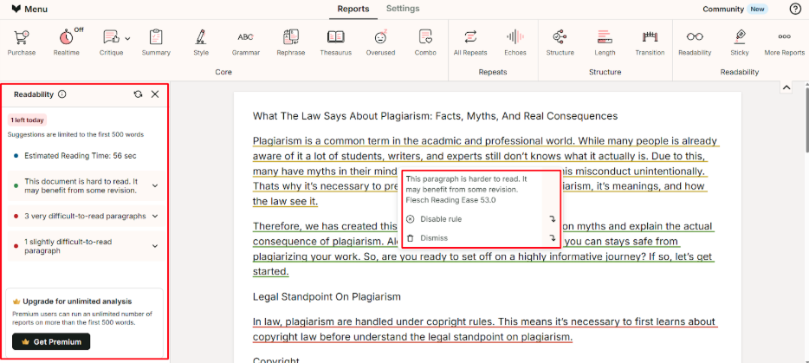Screen dimensions: 809x363
Task: Run the Overused words report
Action: 379,42
